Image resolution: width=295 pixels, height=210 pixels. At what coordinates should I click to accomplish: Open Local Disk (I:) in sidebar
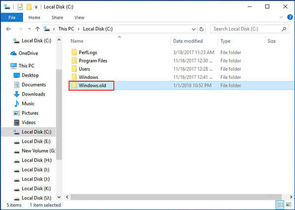(35, 170)
